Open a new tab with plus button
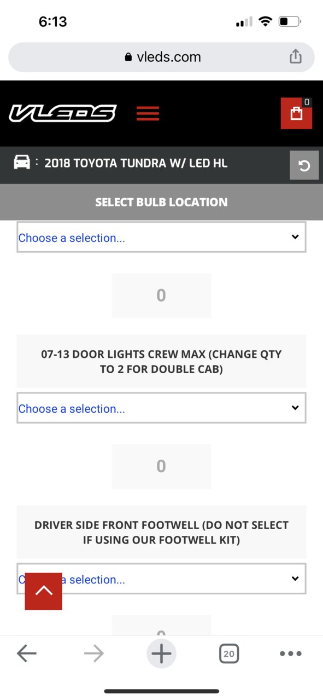The width and height of the screenshot is (323, 700). (161, 653)
